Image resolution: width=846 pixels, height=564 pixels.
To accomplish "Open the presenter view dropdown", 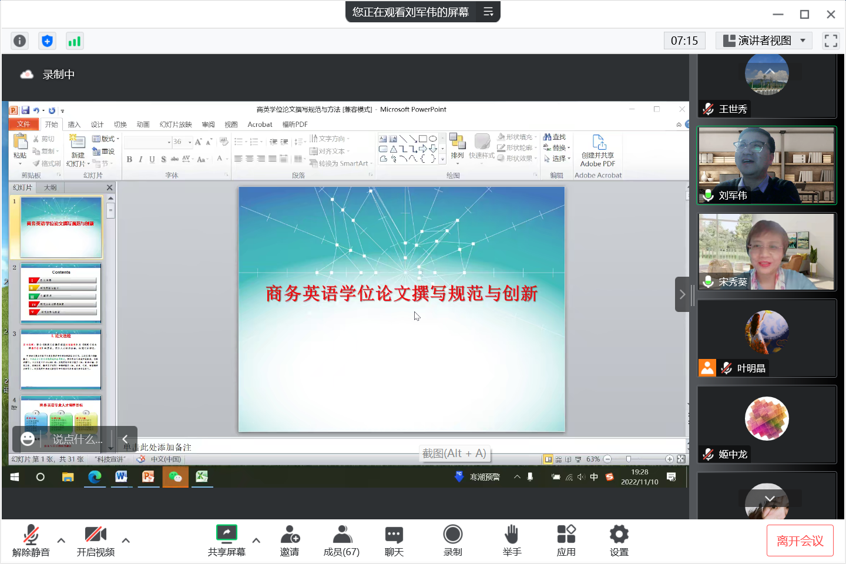I will coord(764,41).
